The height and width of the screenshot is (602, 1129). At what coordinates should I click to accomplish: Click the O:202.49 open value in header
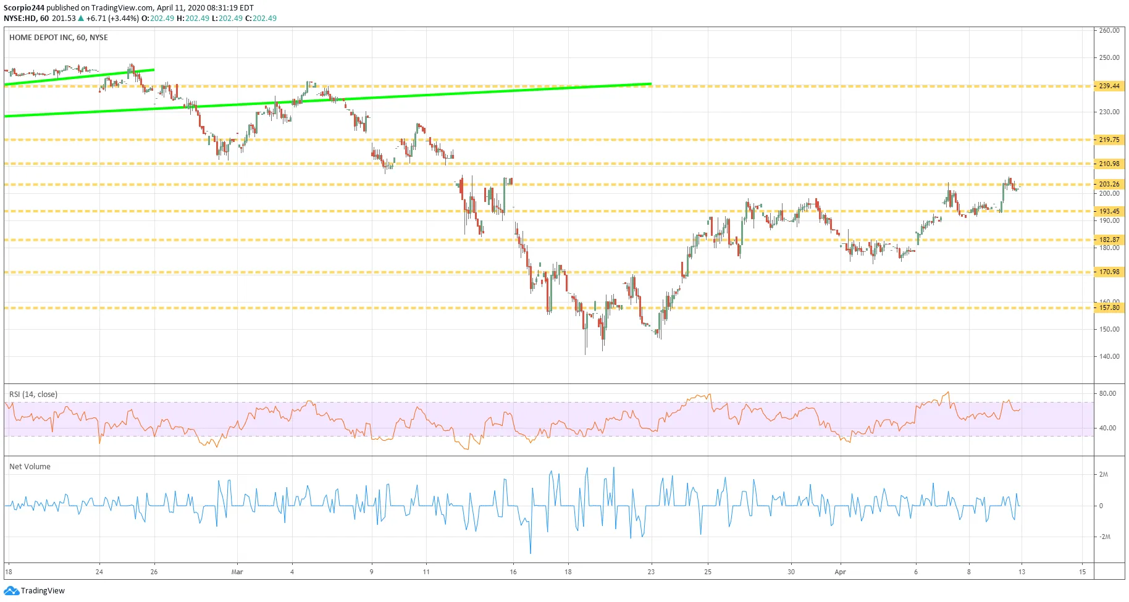[158, 19]
